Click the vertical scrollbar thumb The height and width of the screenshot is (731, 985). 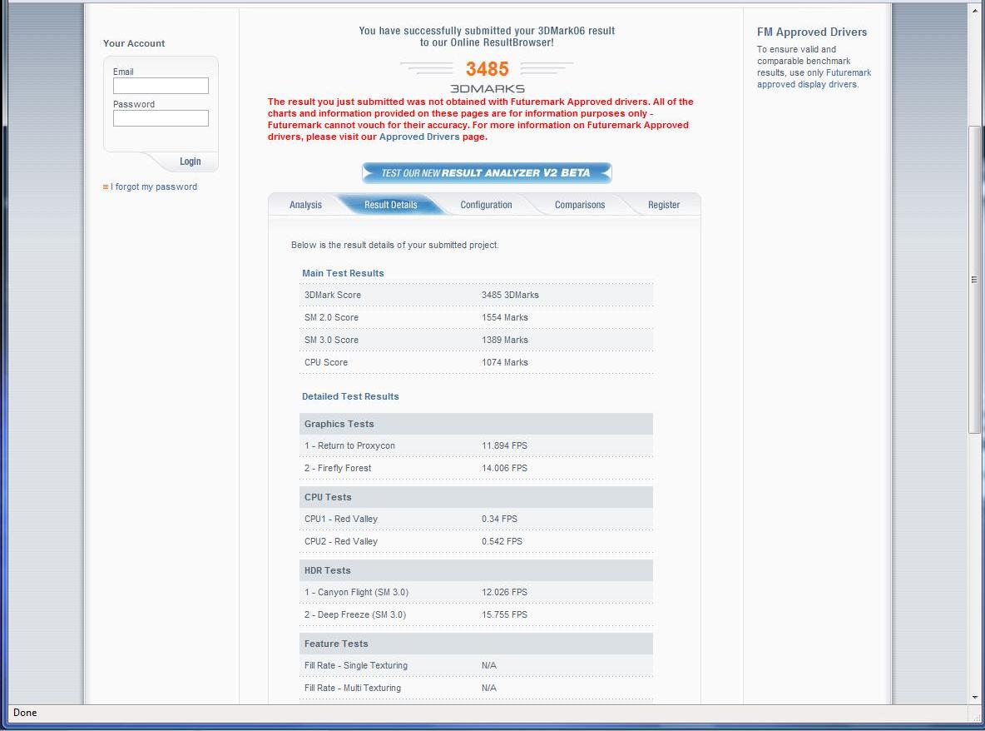pyautogui.click(x=974, y=280)
